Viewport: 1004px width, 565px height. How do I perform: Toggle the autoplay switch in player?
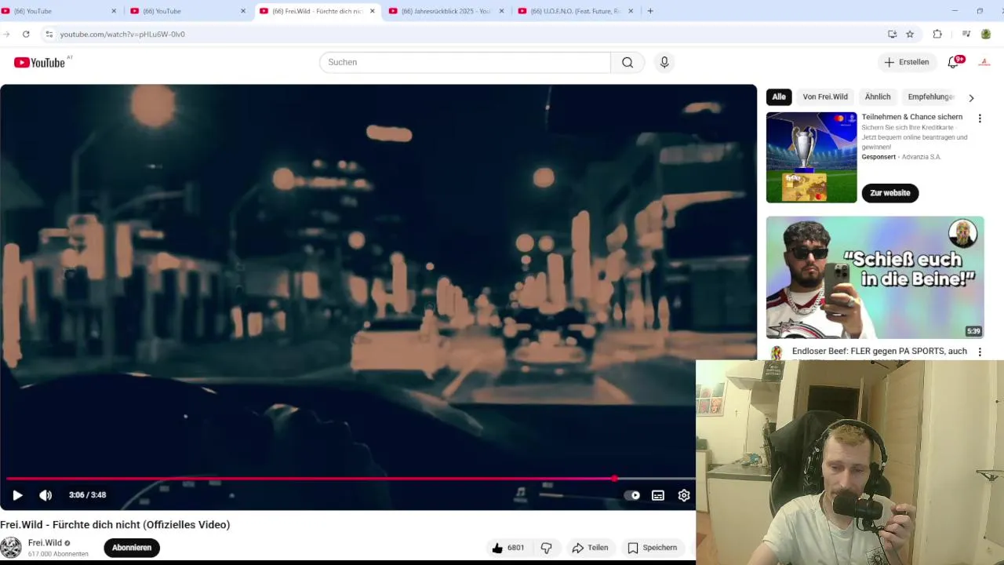coord(631,495)
